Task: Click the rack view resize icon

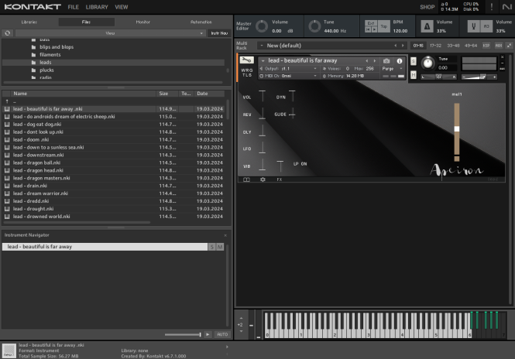Action: click(509, 46)
